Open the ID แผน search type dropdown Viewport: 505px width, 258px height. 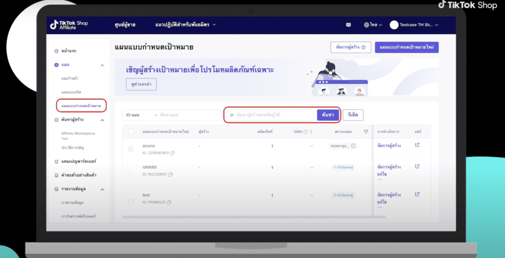(141, 115)
